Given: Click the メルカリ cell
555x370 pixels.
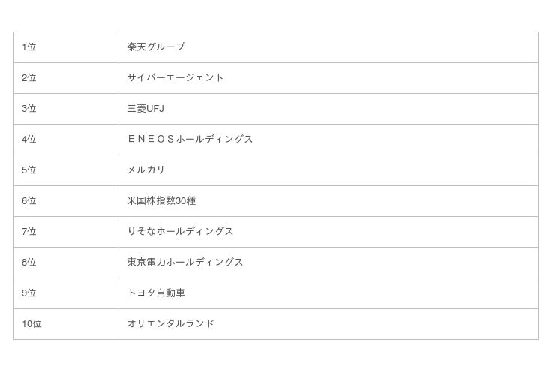Looking at the screenshot, I should (x=146, y=170).
